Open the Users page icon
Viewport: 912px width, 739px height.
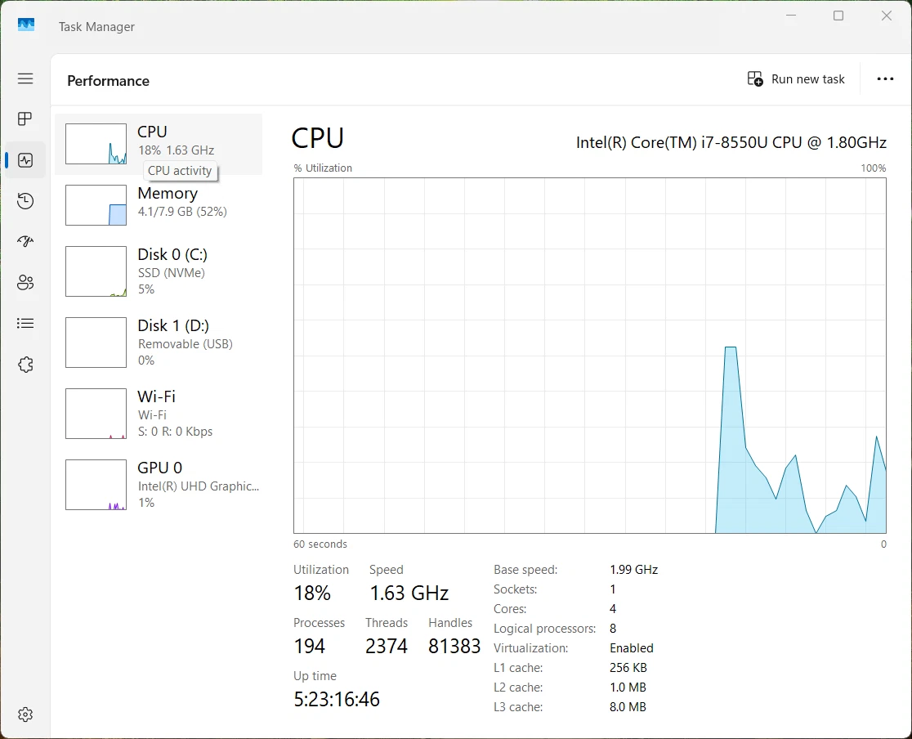click(x=25, y=282)
